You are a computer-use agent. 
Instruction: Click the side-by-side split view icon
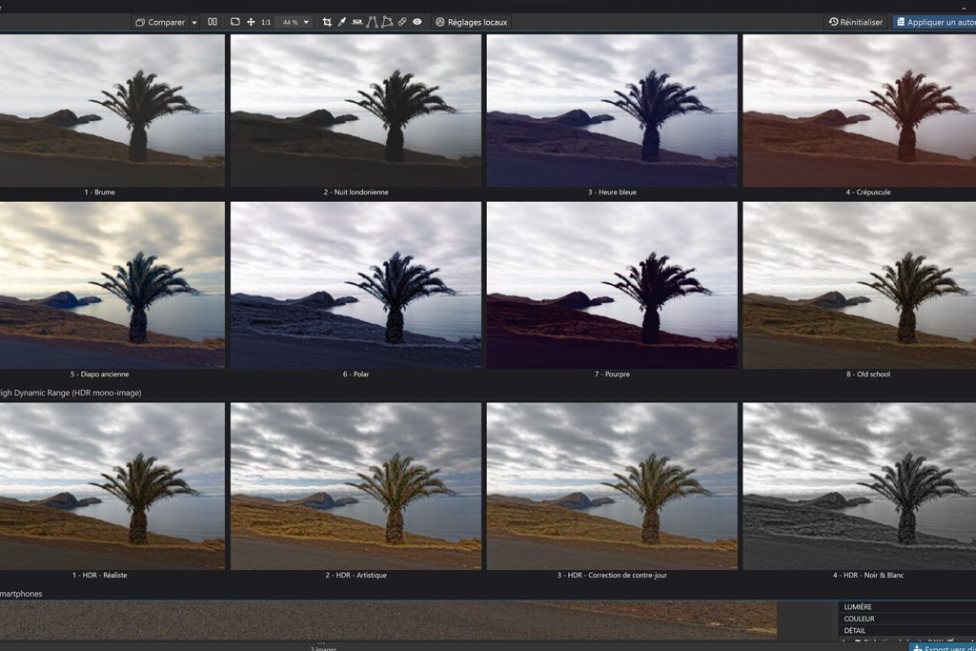[213, 22]
